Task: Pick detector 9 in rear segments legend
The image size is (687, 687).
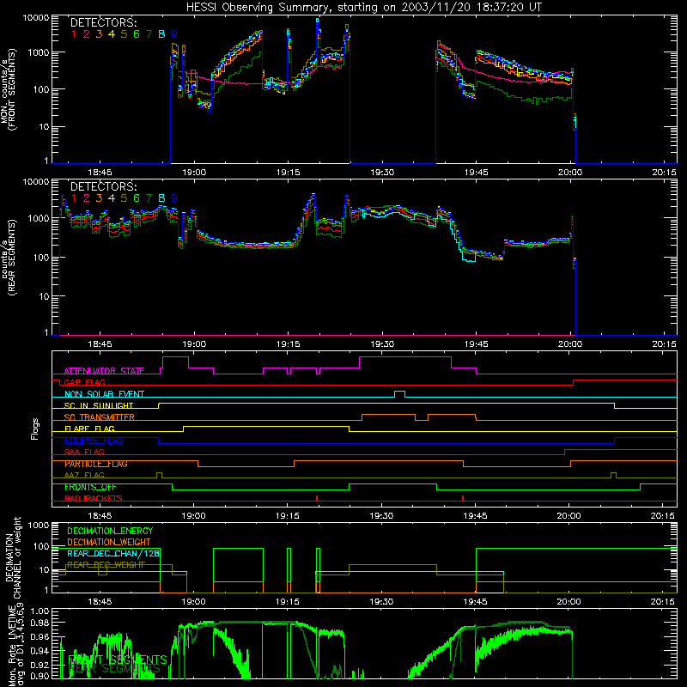Action: [174, 198]
